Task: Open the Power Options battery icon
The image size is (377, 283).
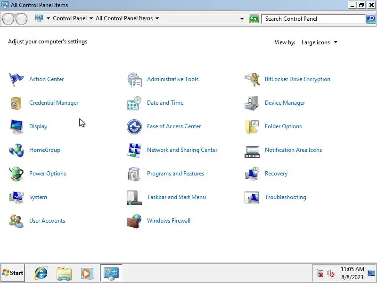Action: tap(16, 174)
